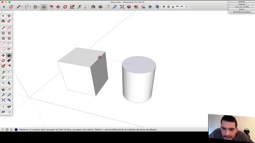Choose the Line pencil tool in top toolbar
The width and height of the screenshot is (255, 143).
[x=18, y=7]
